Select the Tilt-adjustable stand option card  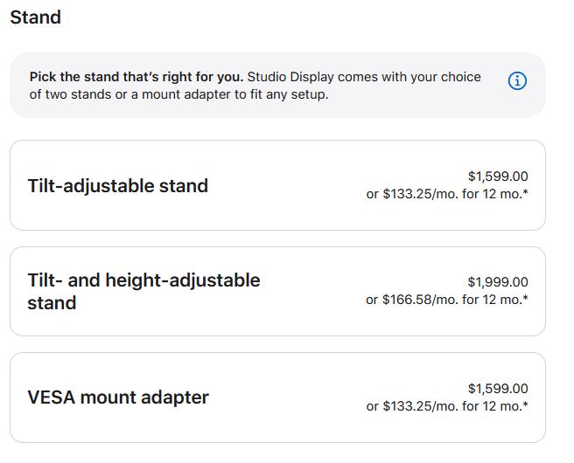(x=277, y=185)
